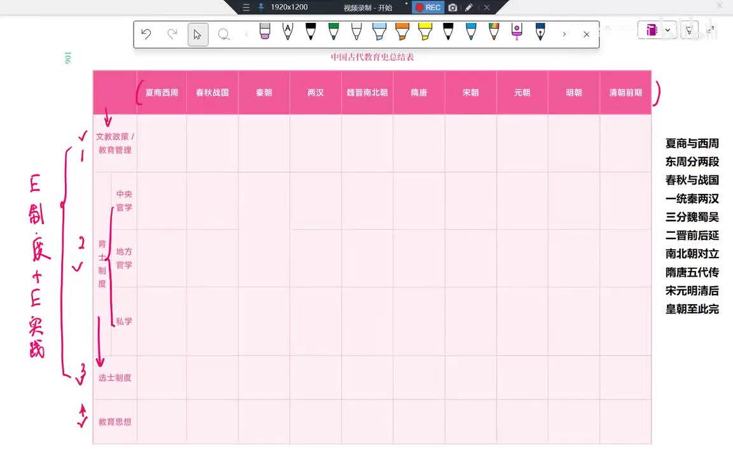This screenshot has width=733, height=458.
Task: Select the magenta laser pointer pen
Action: coord(517,31)
